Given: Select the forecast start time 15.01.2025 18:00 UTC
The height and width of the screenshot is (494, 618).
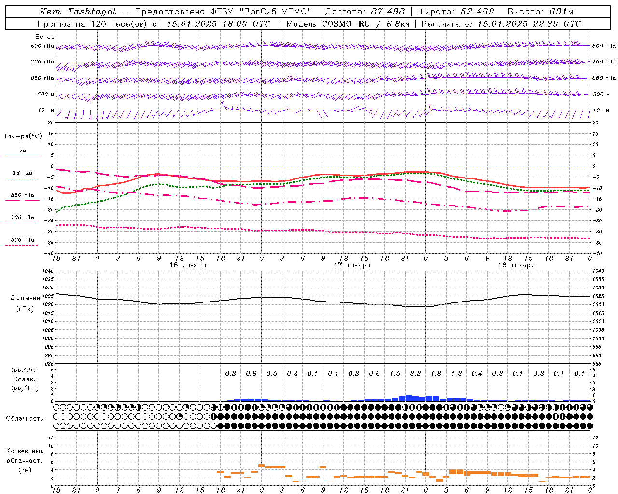Looking at the screenshot, I should 218,24.
